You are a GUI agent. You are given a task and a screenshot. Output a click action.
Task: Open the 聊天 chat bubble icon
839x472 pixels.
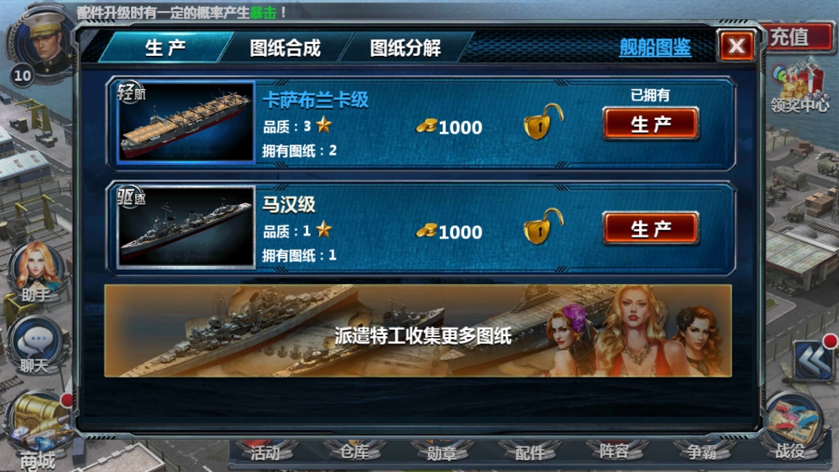coord(35,346)
